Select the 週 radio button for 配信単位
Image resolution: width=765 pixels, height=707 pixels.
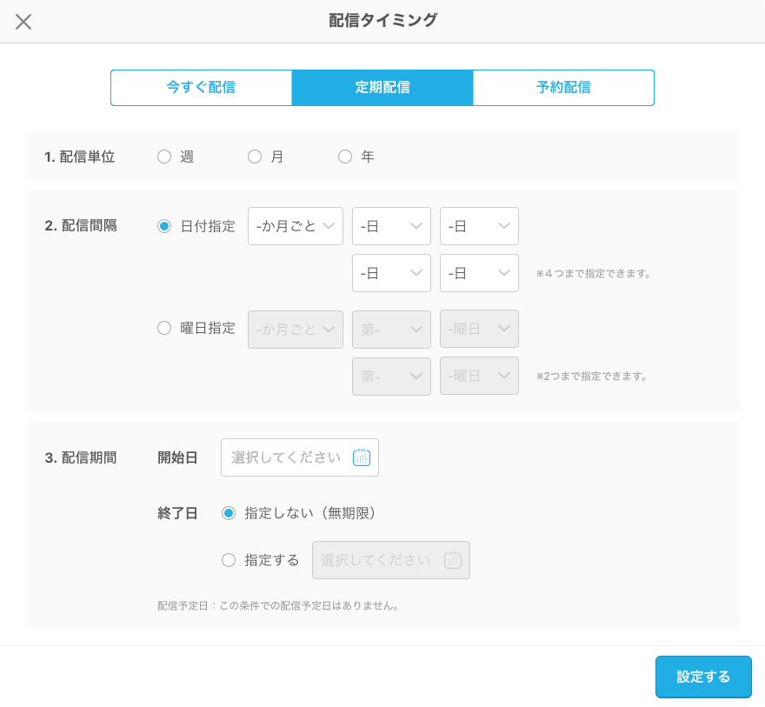point(164,157)
